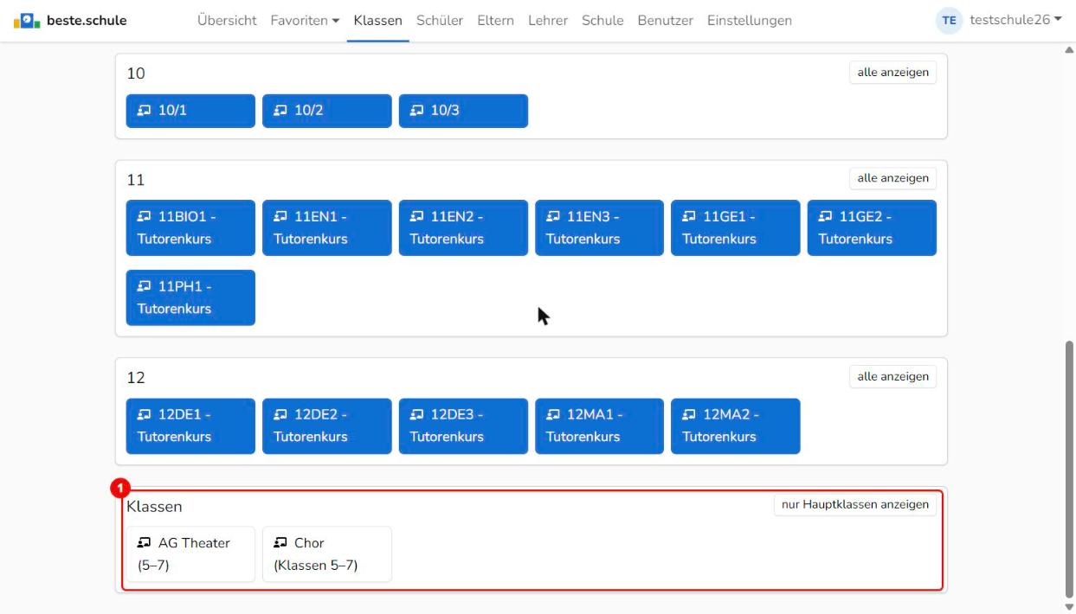Click the scrollbar up arrow

point(1068,49)
